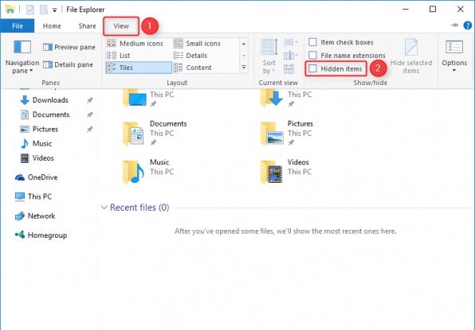Select the Documents folder tile

click(155, 133)
